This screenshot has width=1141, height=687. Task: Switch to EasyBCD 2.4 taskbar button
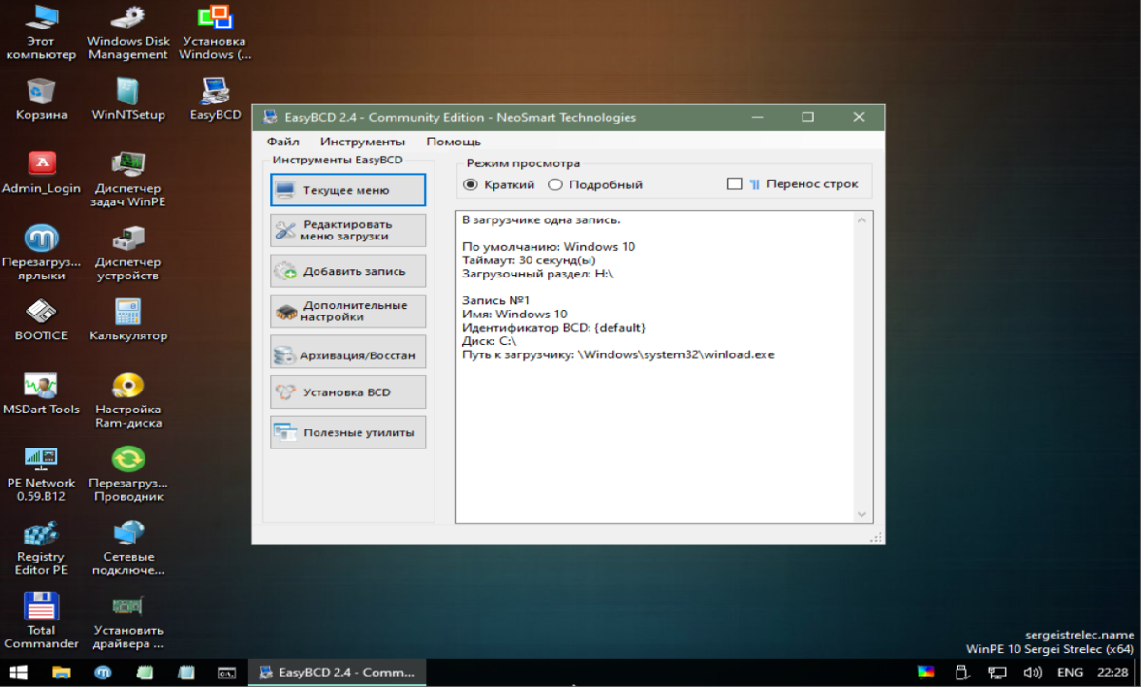(337, 673)
